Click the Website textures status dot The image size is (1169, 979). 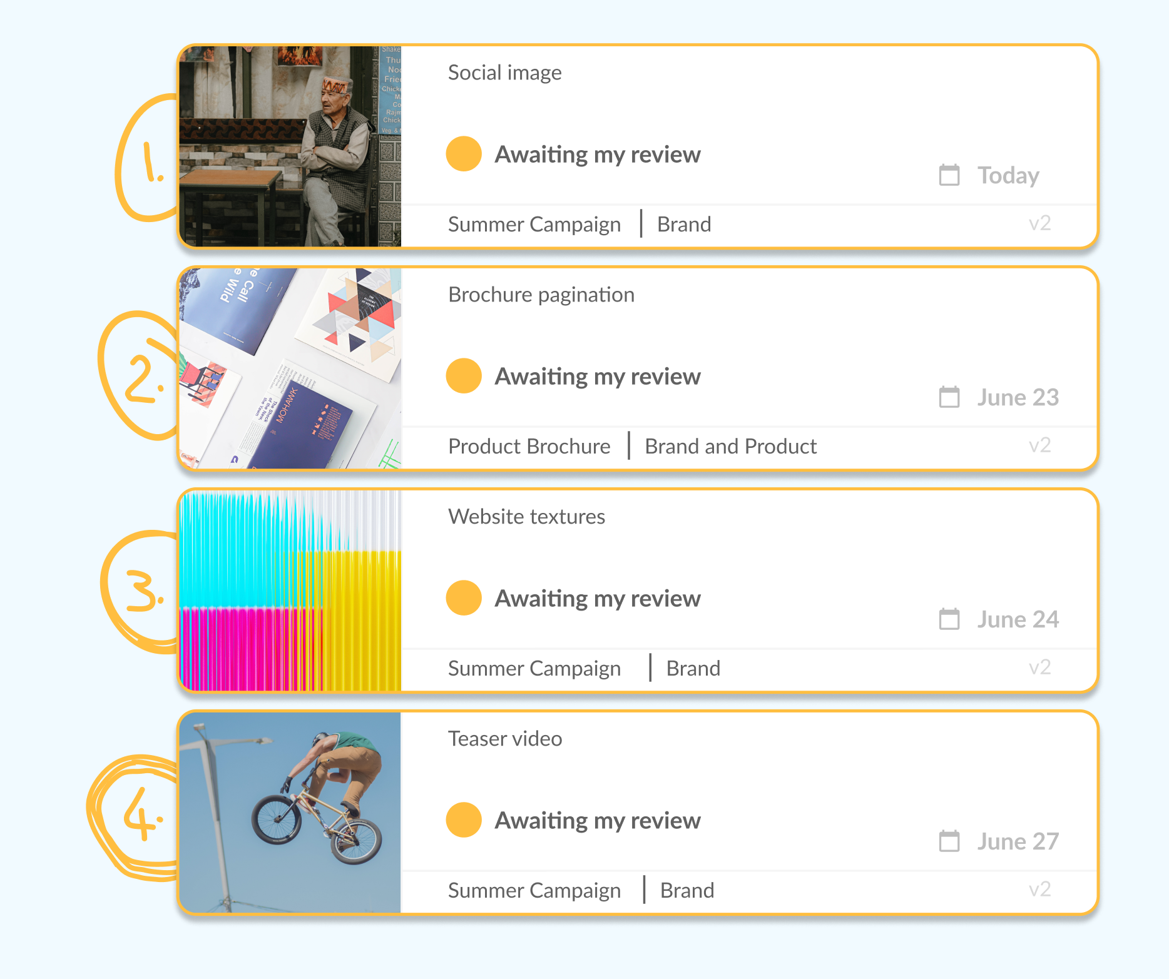click(x=464, y=598)
